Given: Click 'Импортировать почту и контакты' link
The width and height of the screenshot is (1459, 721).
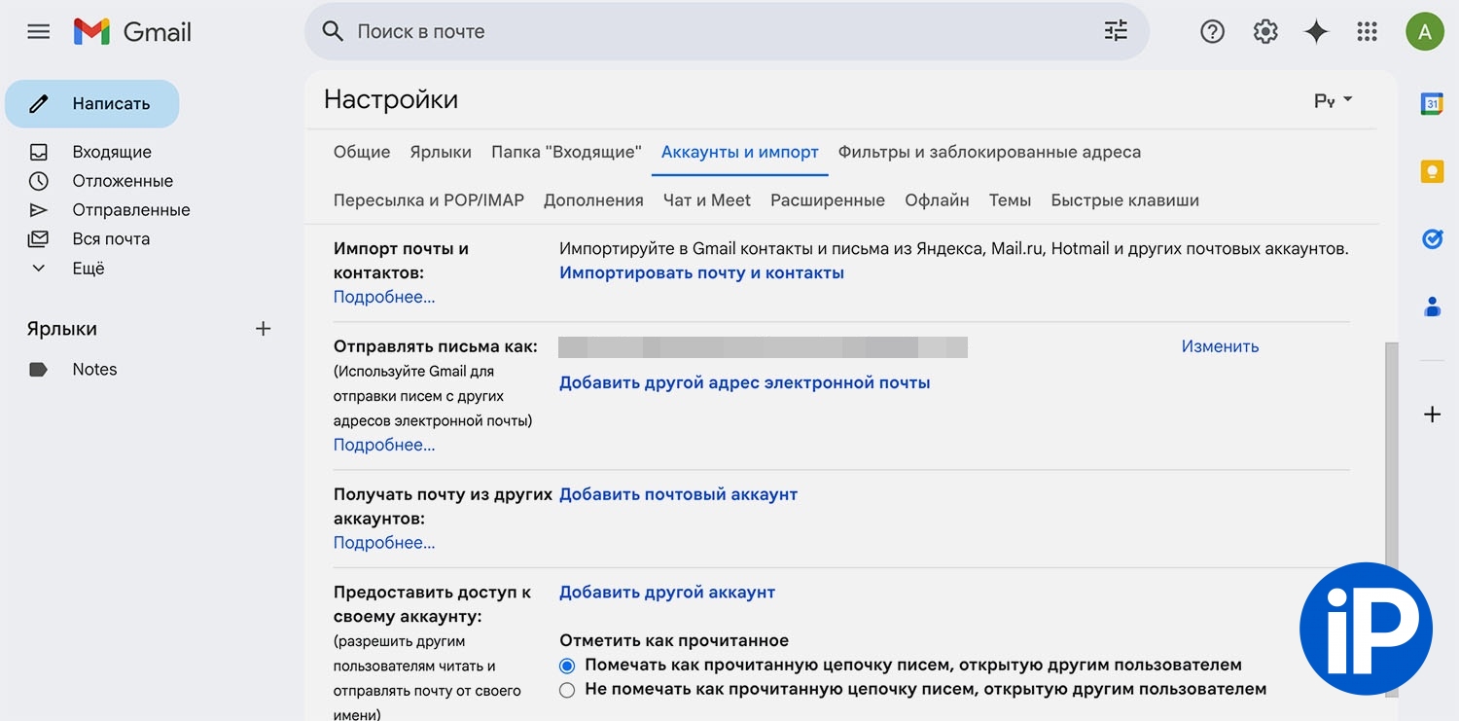Looking at the screenshot, I should point(701,273).
